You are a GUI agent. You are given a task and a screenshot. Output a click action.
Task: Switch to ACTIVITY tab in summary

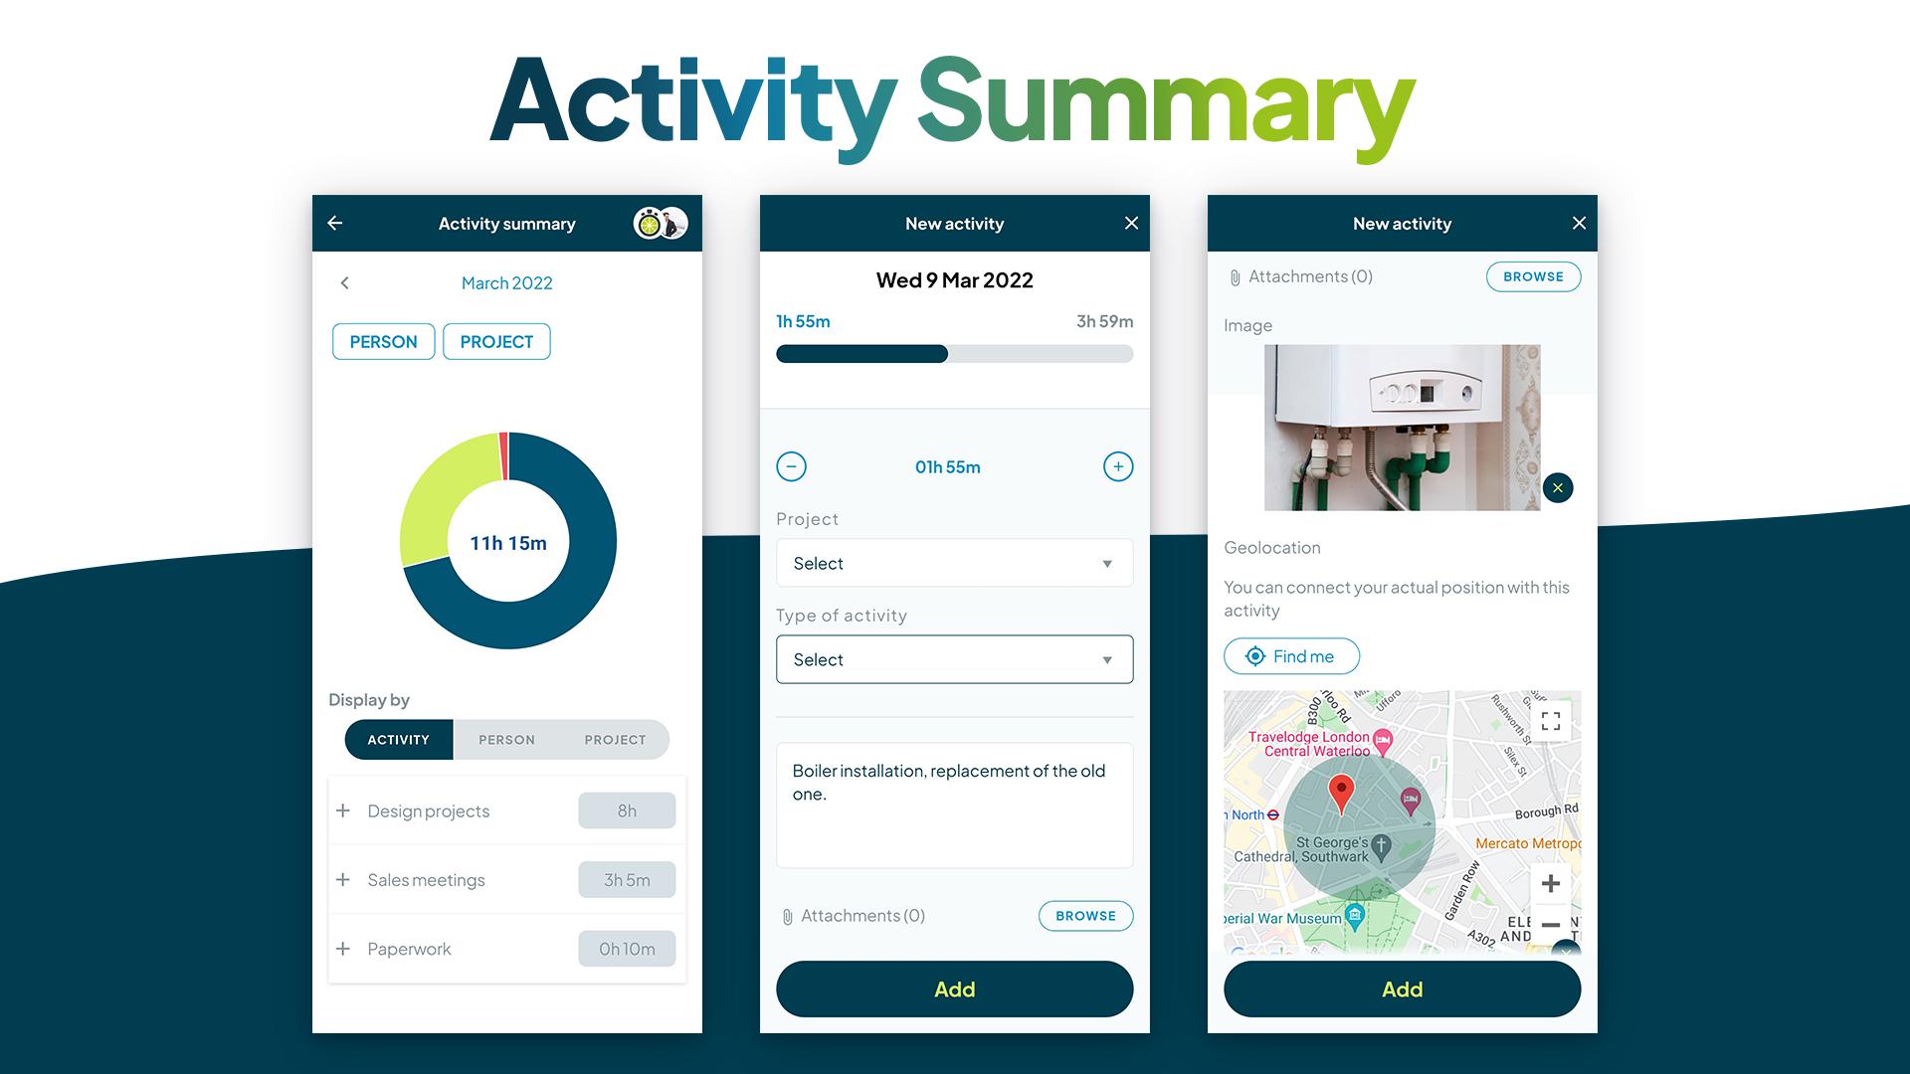coord(396,738)
